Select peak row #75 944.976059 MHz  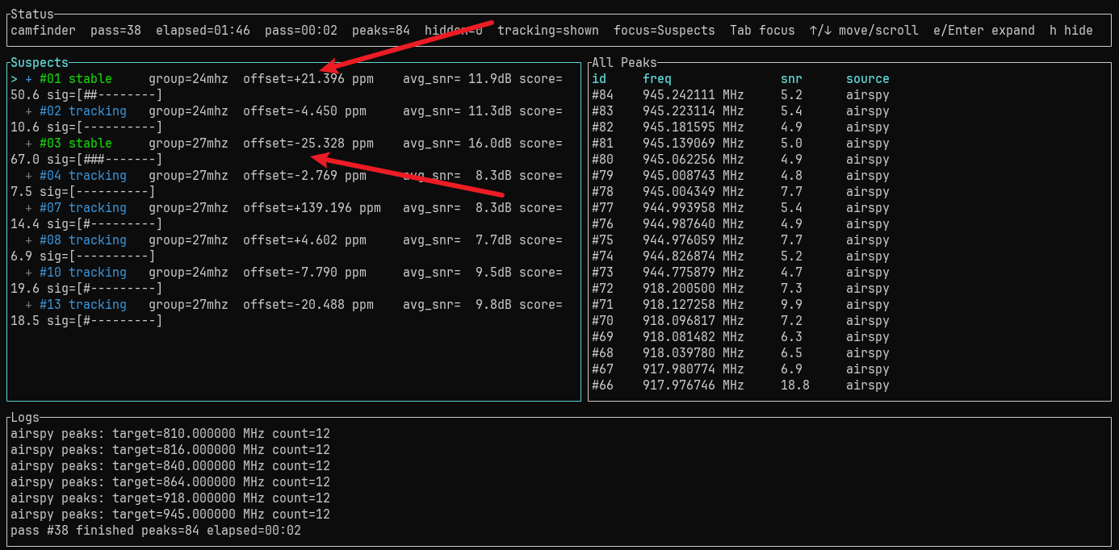pos(740,240)
